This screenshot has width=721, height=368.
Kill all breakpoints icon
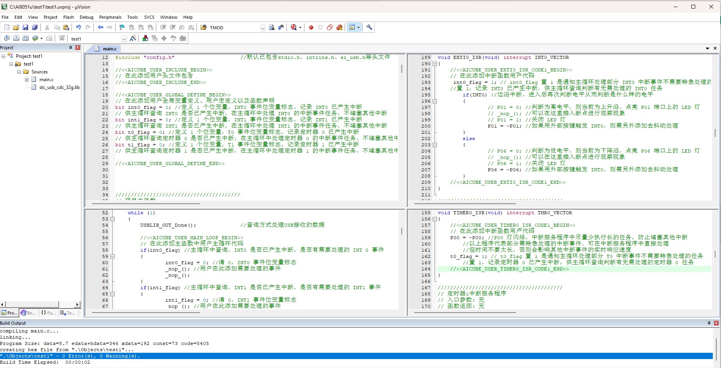(x=339, y=27)
